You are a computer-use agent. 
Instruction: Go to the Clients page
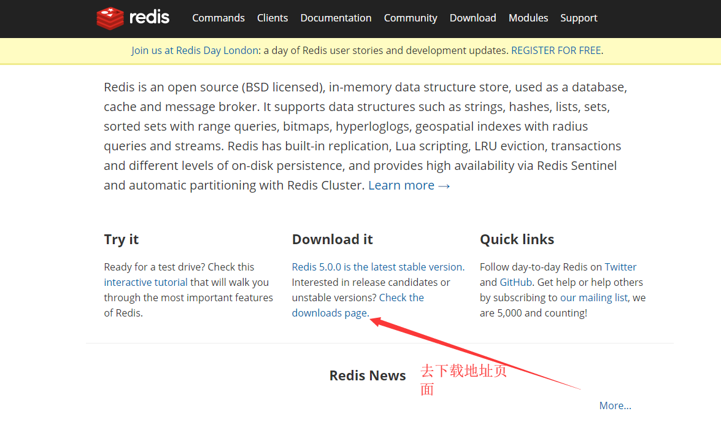pyautogui.click(x=272, y=18)
